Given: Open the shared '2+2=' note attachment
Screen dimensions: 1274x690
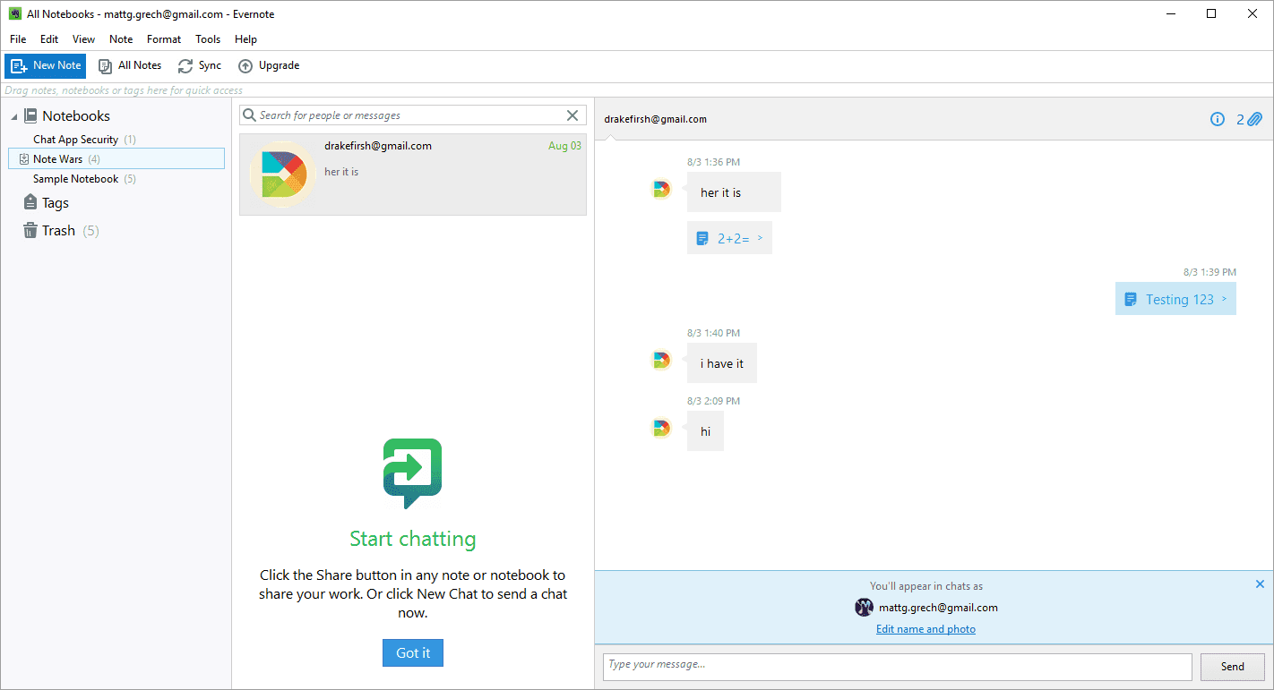Looking at the screenshot, I should coord(729,238).
